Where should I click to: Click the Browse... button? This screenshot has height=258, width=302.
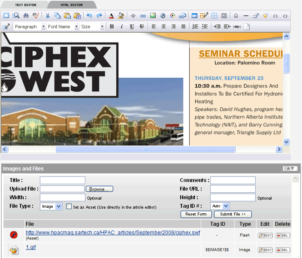(100, 189)
